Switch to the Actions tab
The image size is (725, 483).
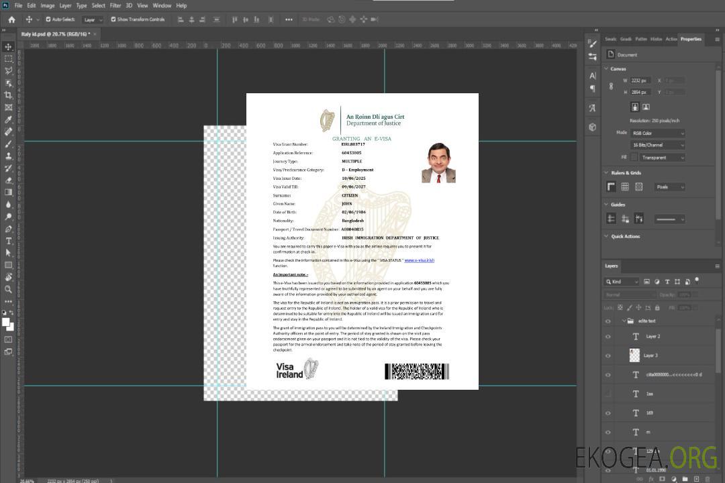671,40
